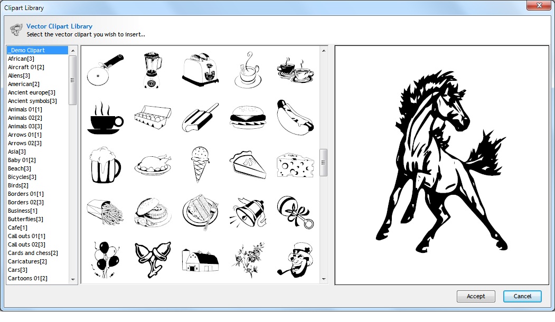The image size is (555, 322).
Task: Pick the french fries clipart
Action: 105,211
